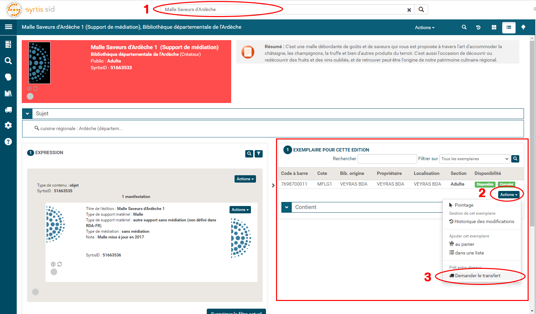536x314 pixels.
Task: Click the orange Résumé document icon
Action: tap(248, 52)
